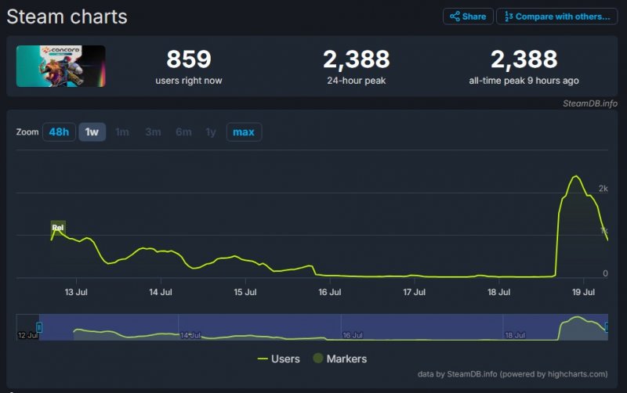Click the 12 Jul label in navigator
The image size is (627, 393).
[27, 336]
